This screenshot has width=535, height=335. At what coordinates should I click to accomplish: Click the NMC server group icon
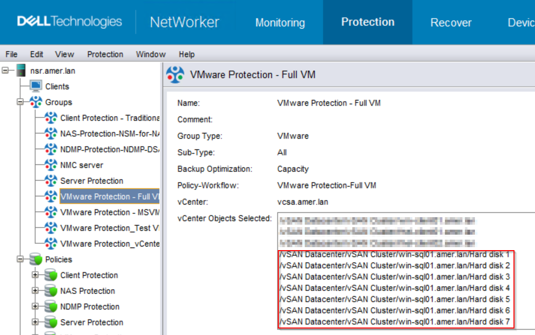point(51,165)
